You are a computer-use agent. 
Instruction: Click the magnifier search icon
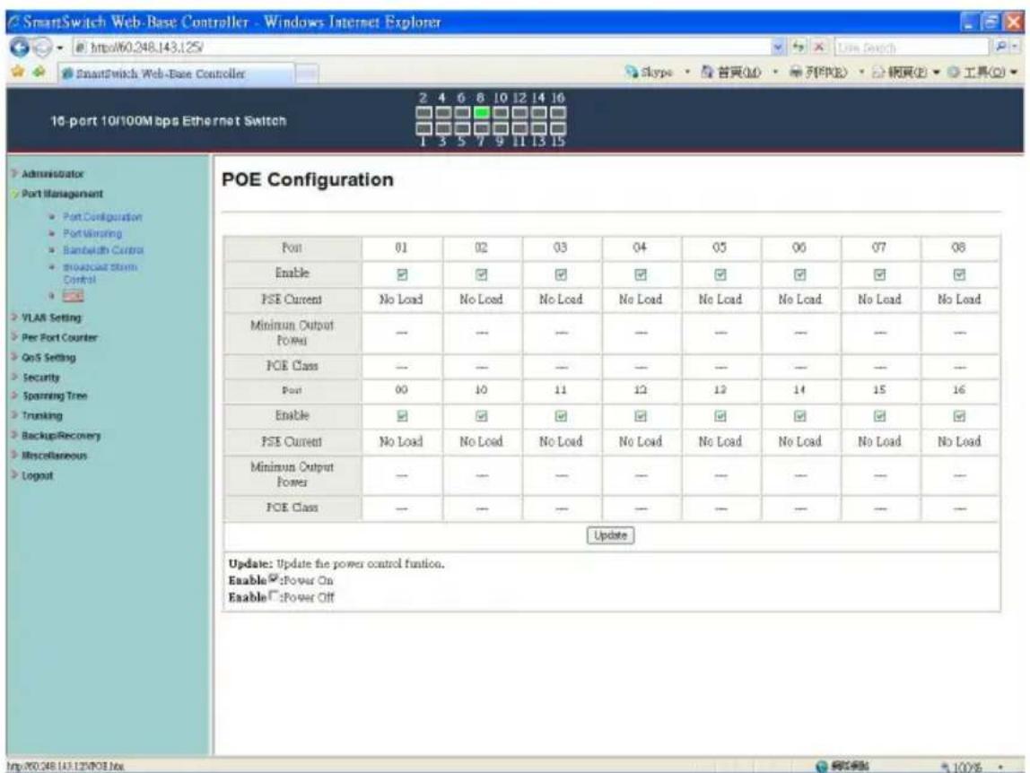click(x=1000, y=48)
